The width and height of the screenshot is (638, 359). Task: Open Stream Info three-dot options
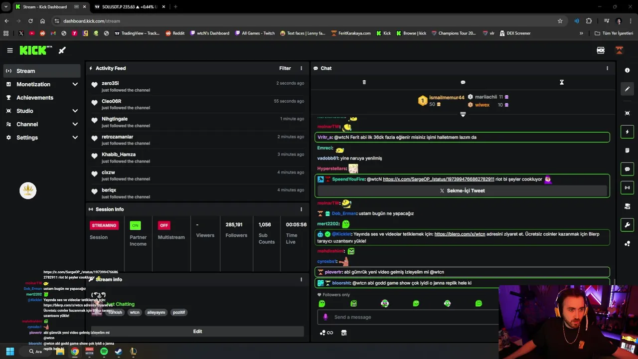tap(301, 280)
